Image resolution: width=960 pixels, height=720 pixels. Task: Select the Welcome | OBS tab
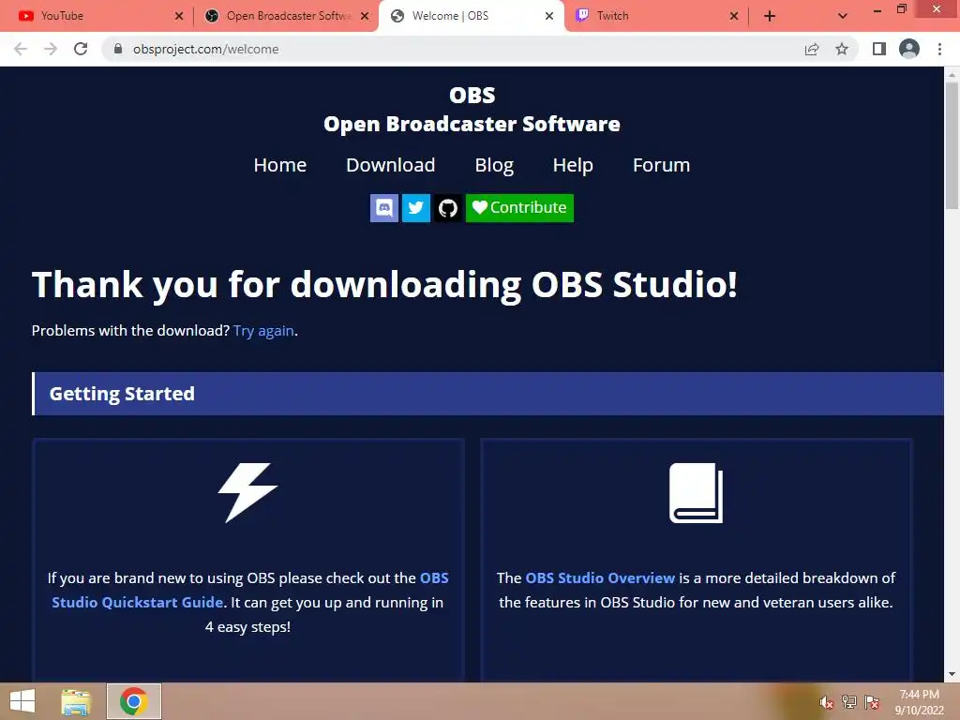pos(469,16)
